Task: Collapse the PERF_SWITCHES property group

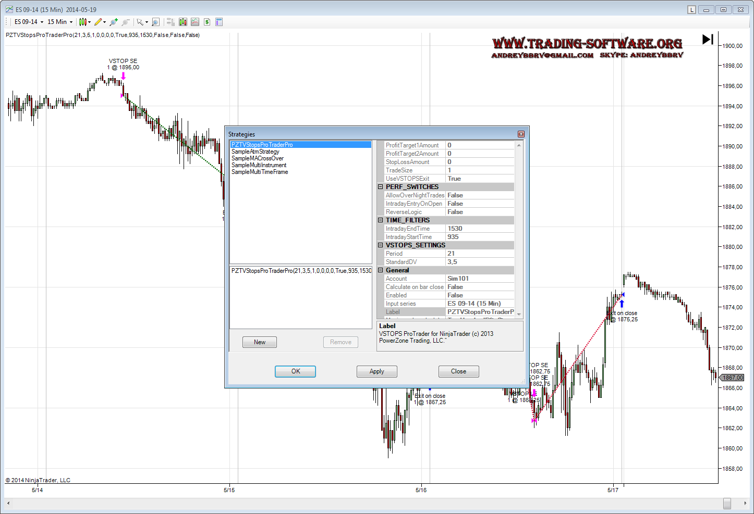Action: pyautogui.click(x=381, y=187)
